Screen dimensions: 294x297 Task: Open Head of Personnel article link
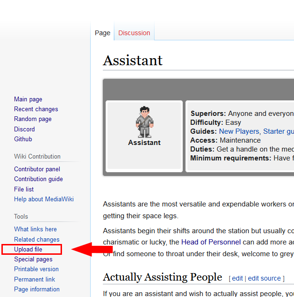(211, 242)
